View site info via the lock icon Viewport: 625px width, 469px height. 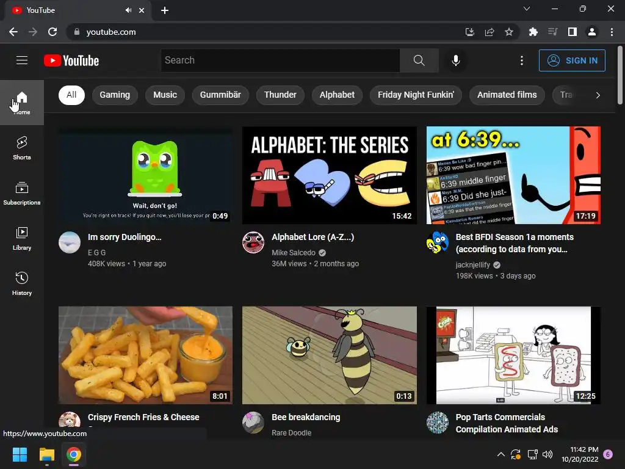pos(77,32)
